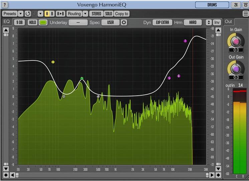Screen dimensions: 249x181
Task: Select magenta EQ band point 7
Action: [185, 41]
